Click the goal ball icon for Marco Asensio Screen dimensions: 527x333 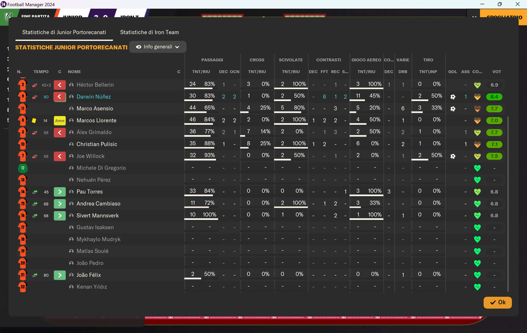[453, 109]
